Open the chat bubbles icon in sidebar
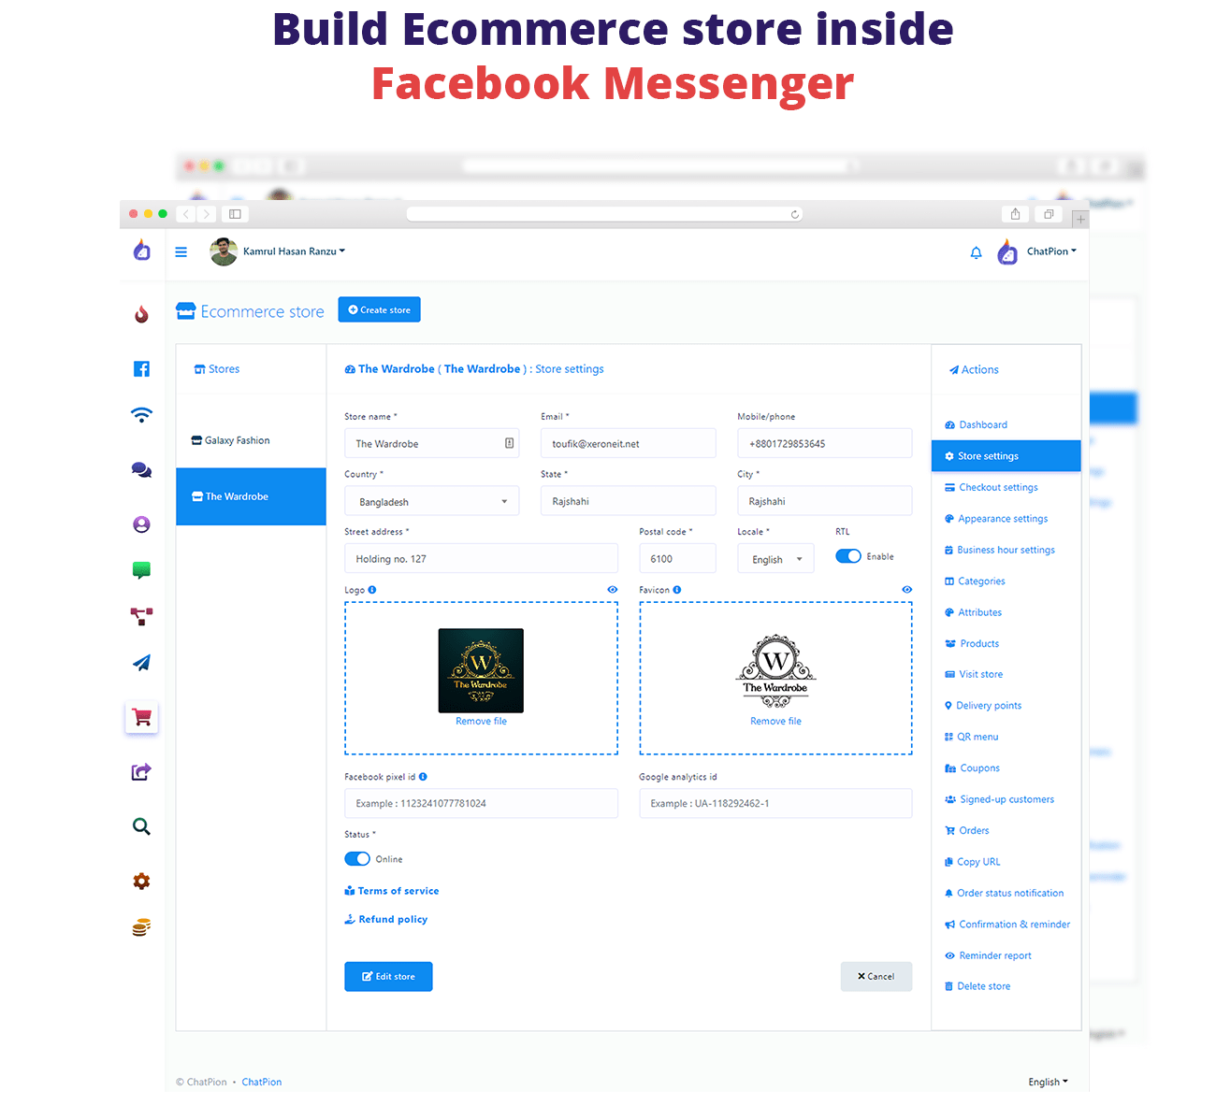This screenshot has height=1119, width=1216. 141,470
